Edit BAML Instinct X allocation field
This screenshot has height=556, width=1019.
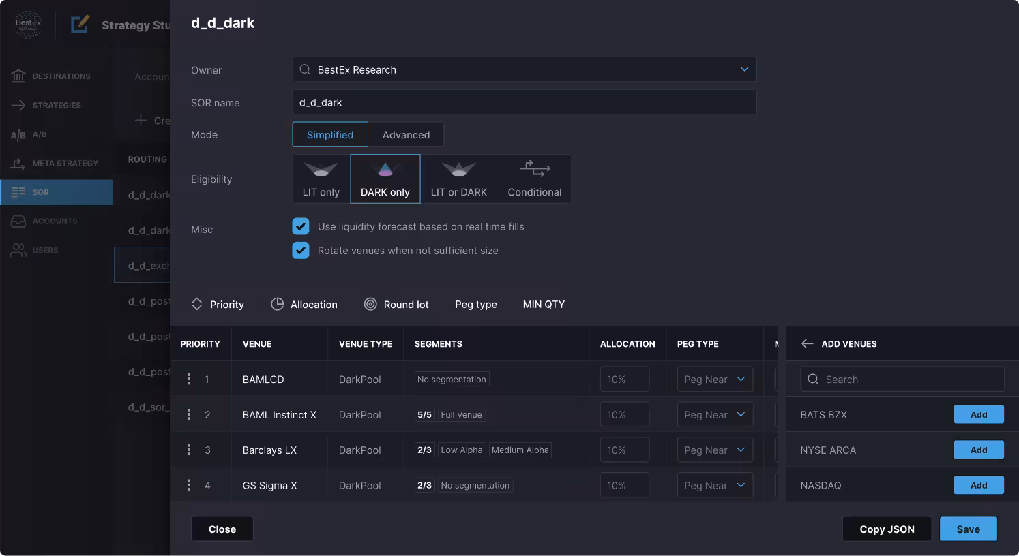625,415
